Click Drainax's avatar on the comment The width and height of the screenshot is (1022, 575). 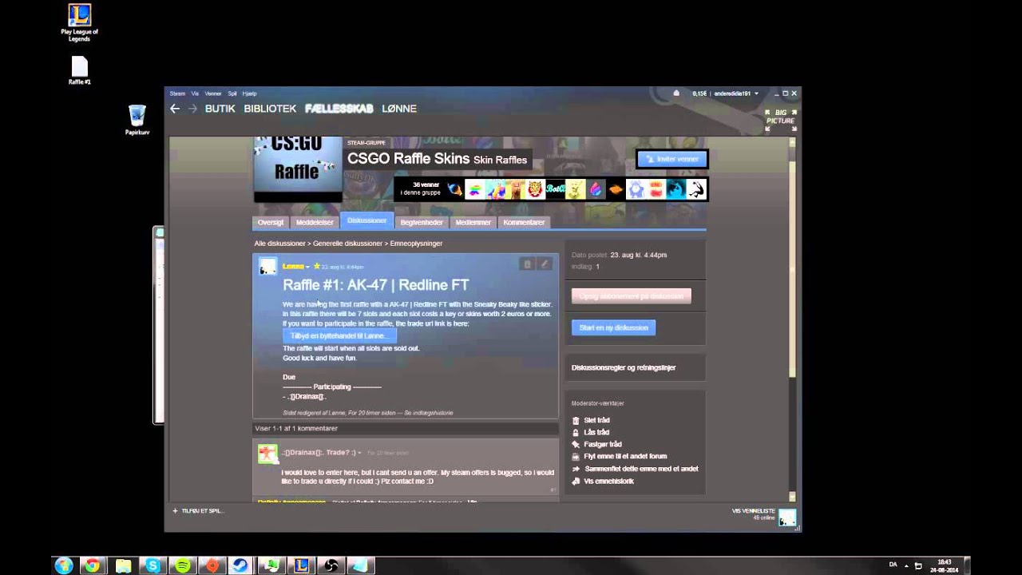pyautogui.click(x=267, y=454)
